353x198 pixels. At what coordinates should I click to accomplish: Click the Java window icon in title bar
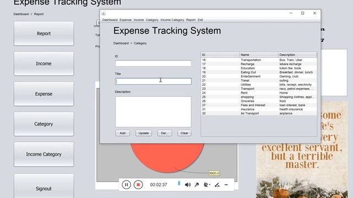(x=104, y=13)
